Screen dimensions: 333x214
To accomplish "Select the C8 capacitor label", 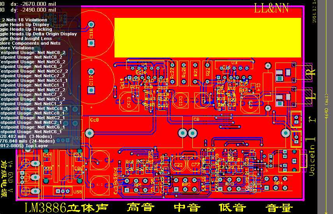I will click(196, 119).
